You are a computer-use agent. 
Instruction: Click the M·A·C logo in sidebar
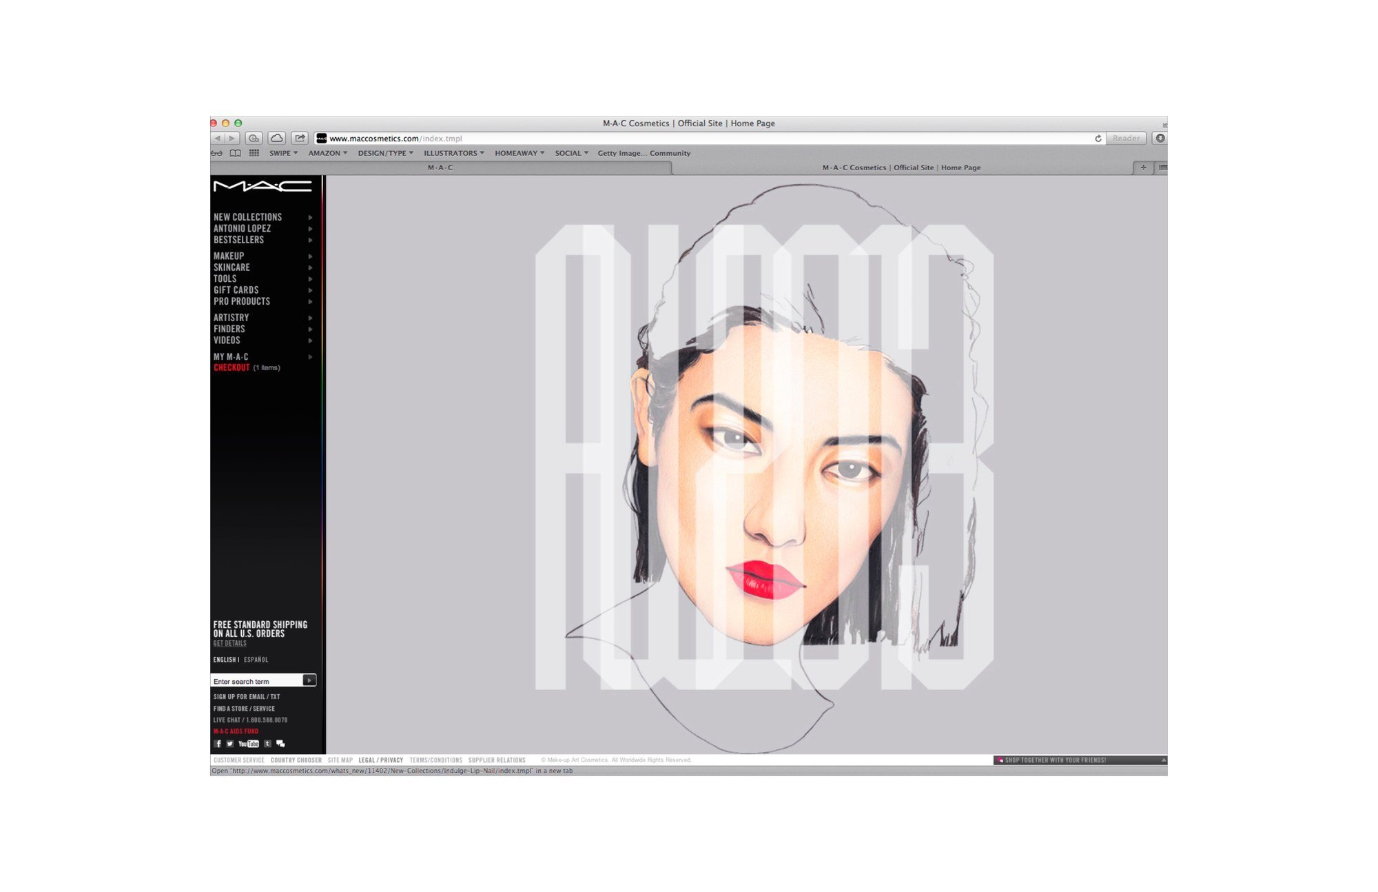pyautogui.click(x=263, y=186)
